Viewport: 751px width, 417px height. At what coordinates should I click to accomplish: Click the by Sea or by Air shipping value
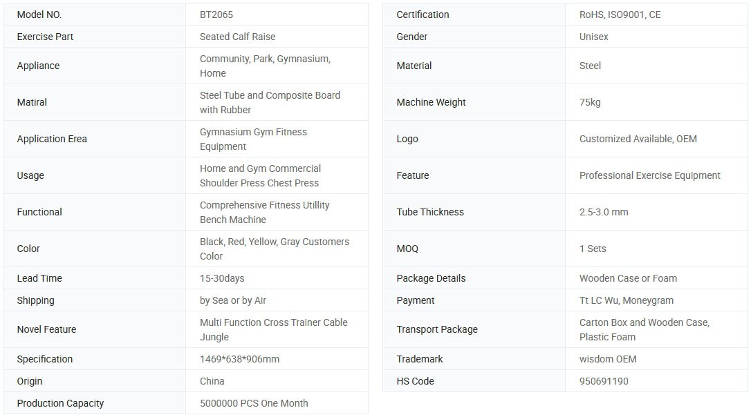click(x=233, y=300)
